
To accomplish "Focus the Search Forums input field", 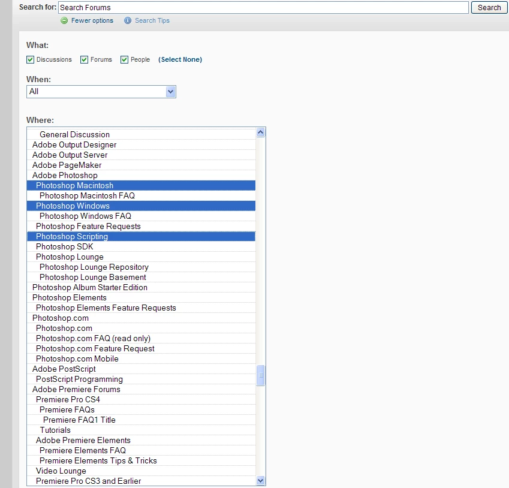I will [x=263, y=7].
